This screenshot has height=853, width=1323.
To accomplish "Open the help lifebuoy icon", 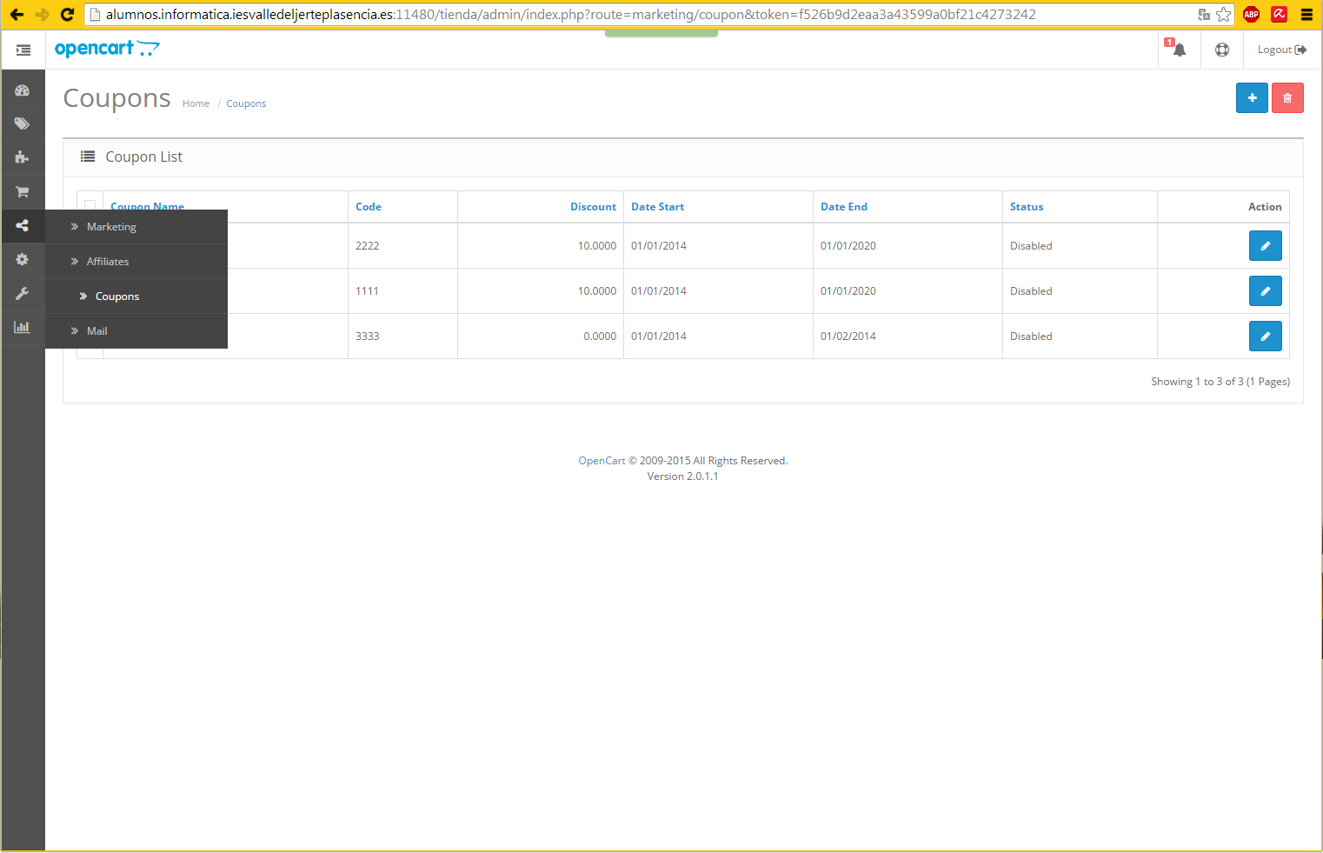I will (x=1222, y=50).
